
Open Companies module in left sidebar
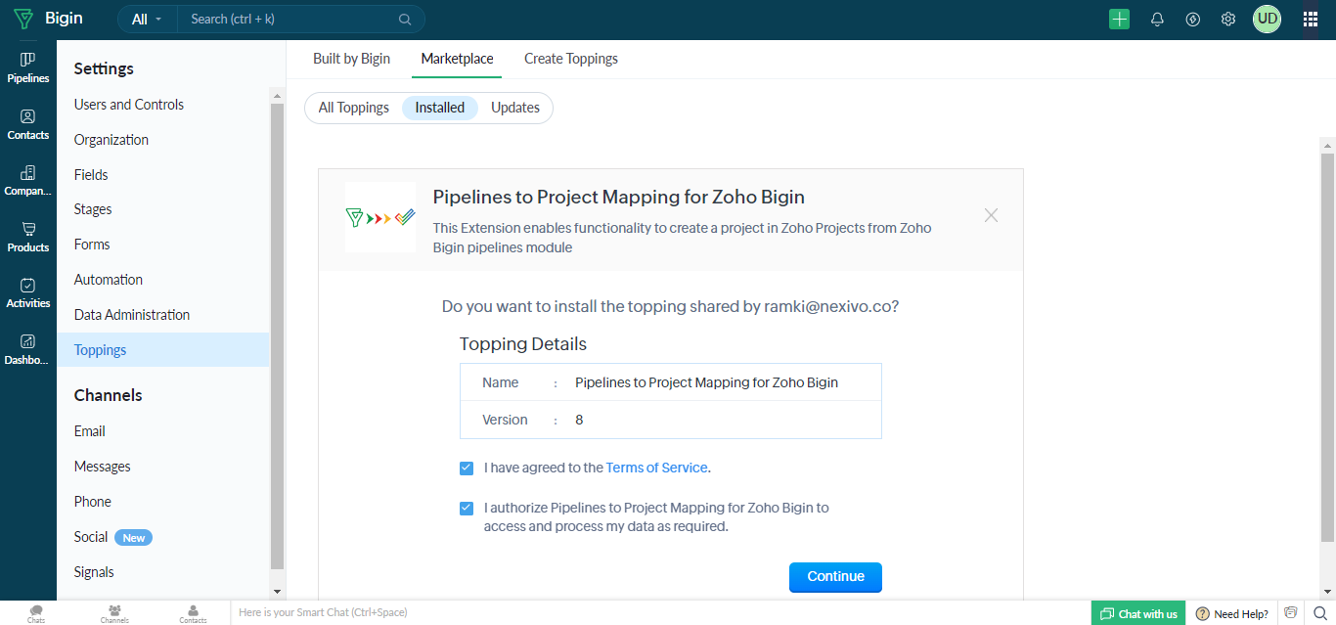pos(27,180)
